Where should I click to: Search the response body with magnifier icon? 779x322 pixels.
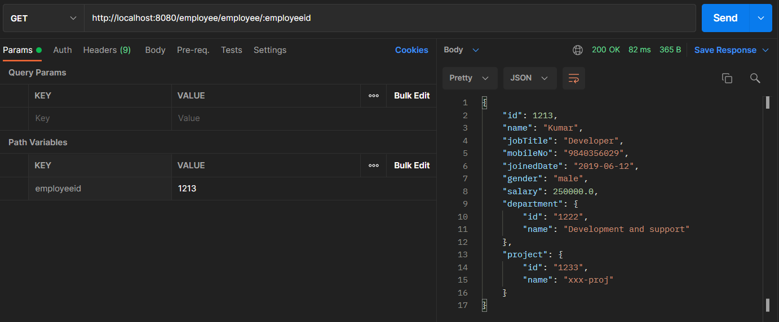[755, 78]
